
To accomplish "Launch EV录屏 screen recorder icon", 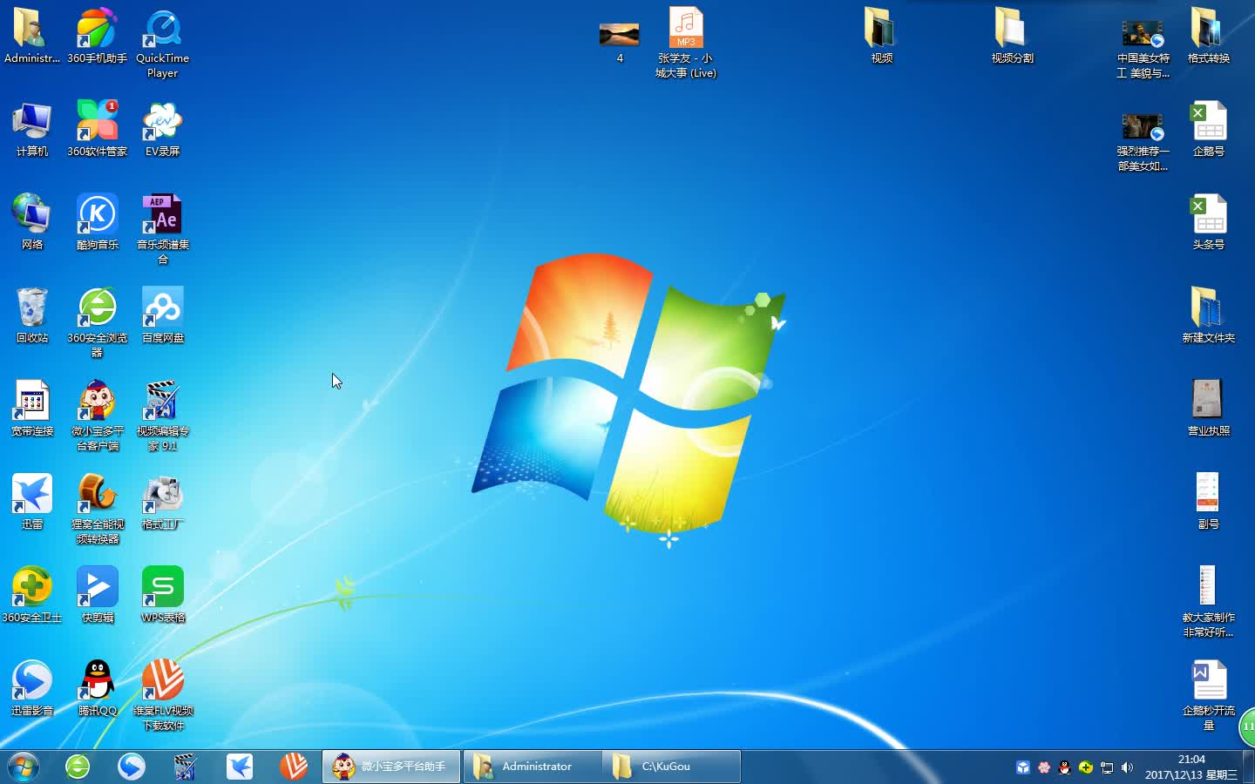I will tap(162, 129).
